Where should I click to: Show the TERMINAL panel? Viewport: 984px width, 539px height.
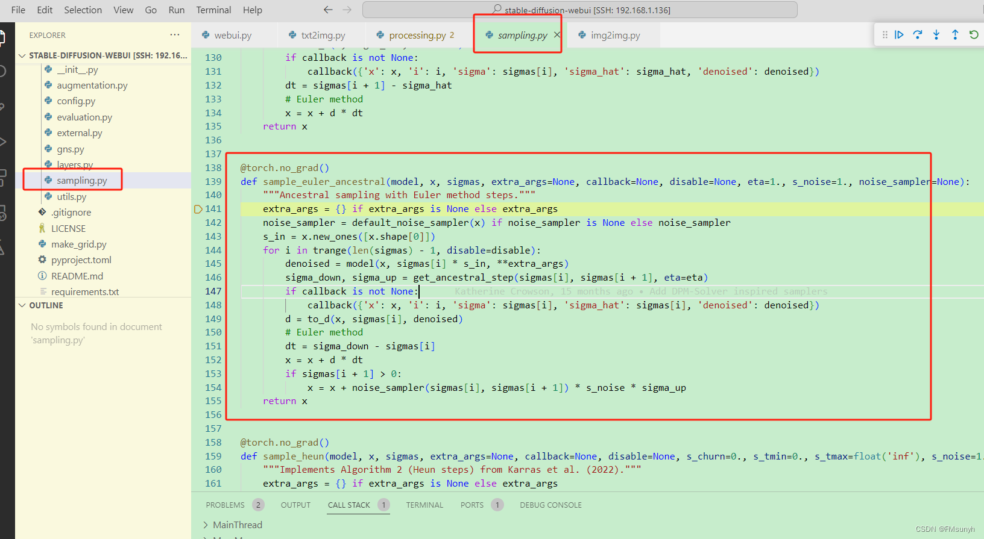[x=424, y=505]
